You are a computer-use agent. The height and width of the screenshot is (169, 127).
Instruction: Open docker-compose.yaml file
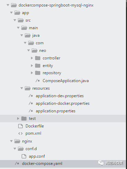coord(42,164)
